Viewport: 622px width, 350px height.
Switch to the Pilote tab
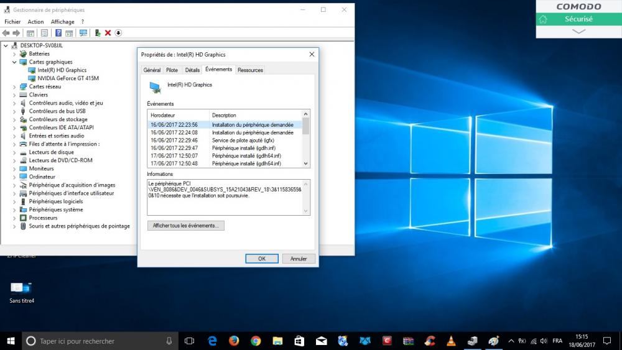tap(172, 70)
